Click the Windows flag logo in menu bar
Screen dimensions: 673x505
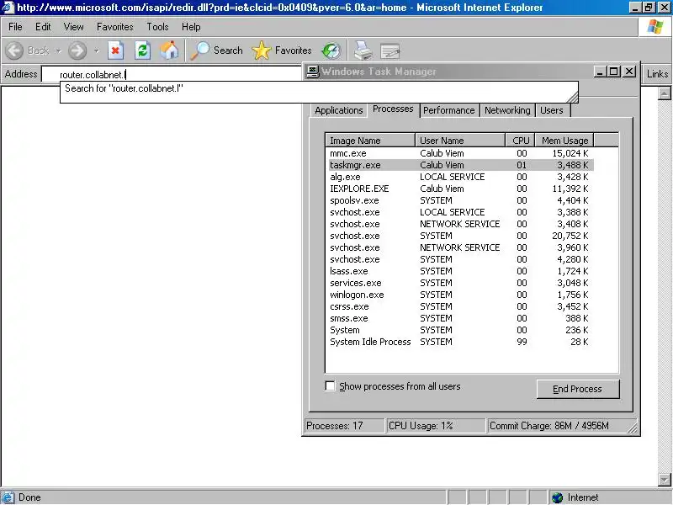click(655, 27)
